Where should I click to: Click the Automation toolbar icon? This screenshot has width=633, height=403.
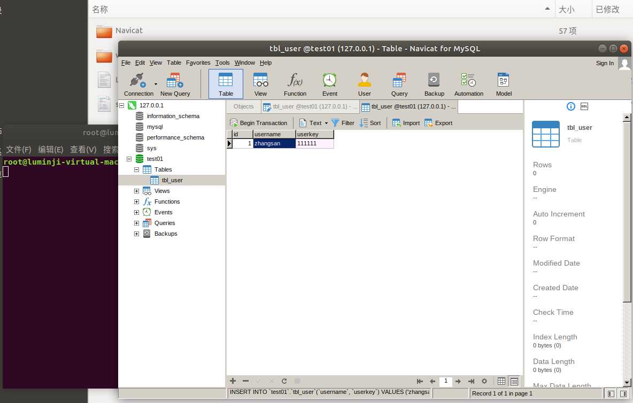click(x=468, y=84)
